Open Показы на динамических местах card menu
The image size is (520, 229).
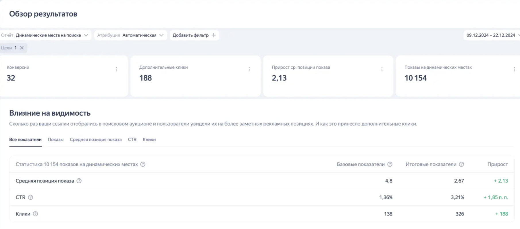point(514,69)
